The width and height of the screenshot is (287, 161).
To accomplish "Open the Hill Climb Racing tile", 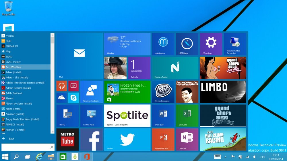I will (223, 140).
